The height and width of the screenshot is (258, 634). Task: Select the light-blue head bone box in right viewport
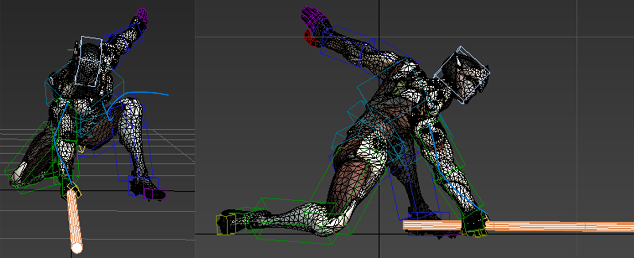pyautogui.click(x=462, y=75)
